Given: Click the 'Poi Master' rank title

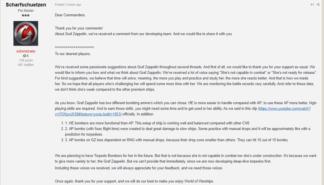Looking at the screenshot, I should pyautogui.click(x=25, y=10).
